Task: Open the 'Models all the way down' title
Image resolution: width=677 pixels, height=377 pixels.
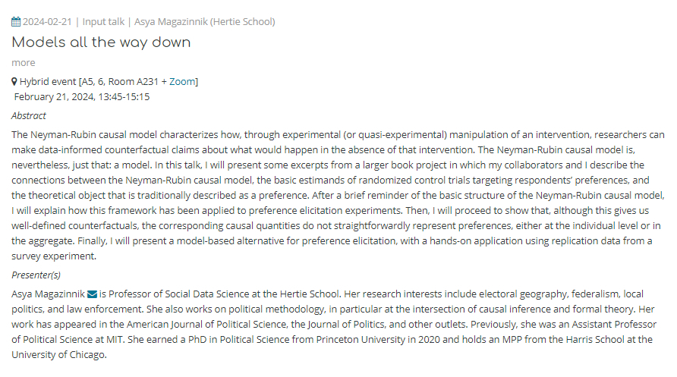Action: [x=101, y=42]
